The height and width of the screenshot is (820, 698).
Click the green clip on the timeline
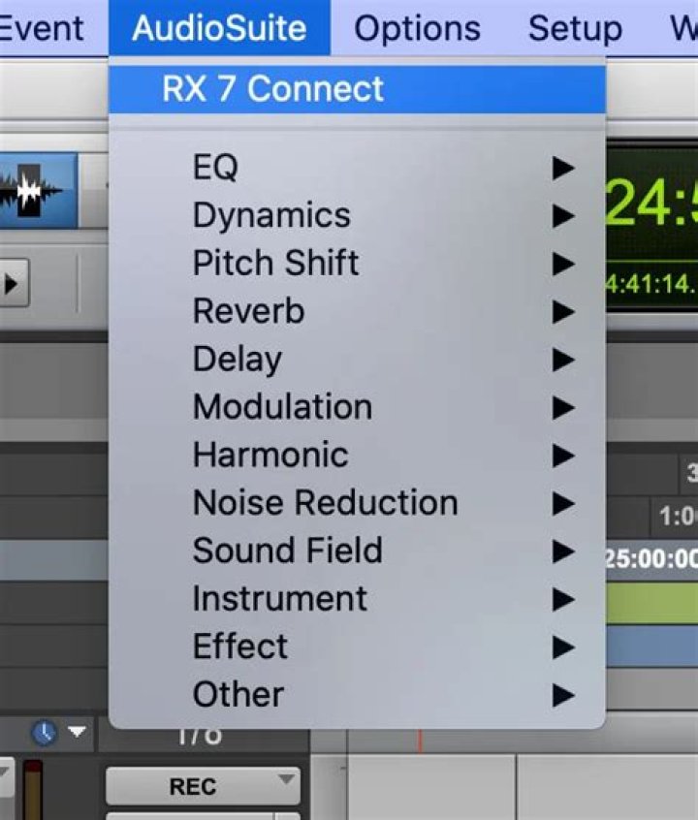coord(652,604)
